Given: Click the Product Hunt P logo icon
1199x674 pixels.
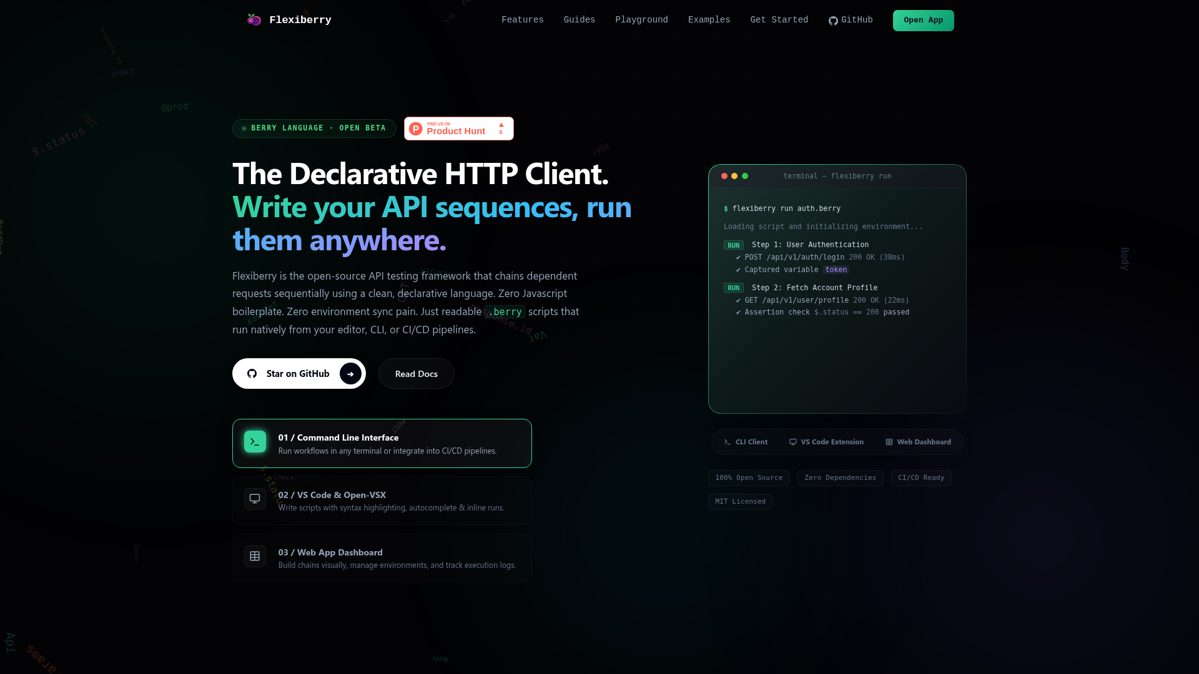Looking at the screenshot, I should point(416,129).
